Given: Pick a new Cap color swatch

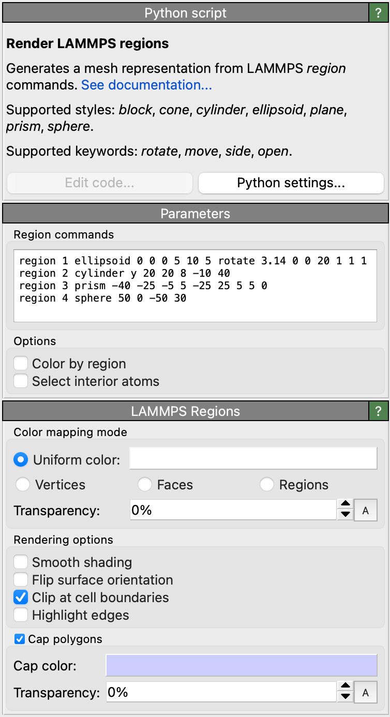Looking at the screenshot, I should [x=242, y=665].
